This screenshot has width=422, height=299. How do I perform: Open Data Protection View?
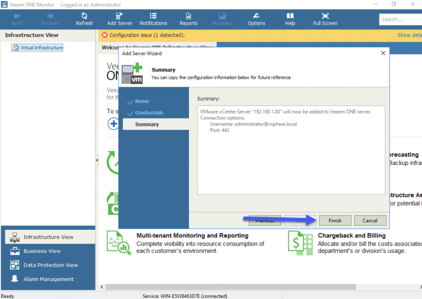click(x=50, y=265)
